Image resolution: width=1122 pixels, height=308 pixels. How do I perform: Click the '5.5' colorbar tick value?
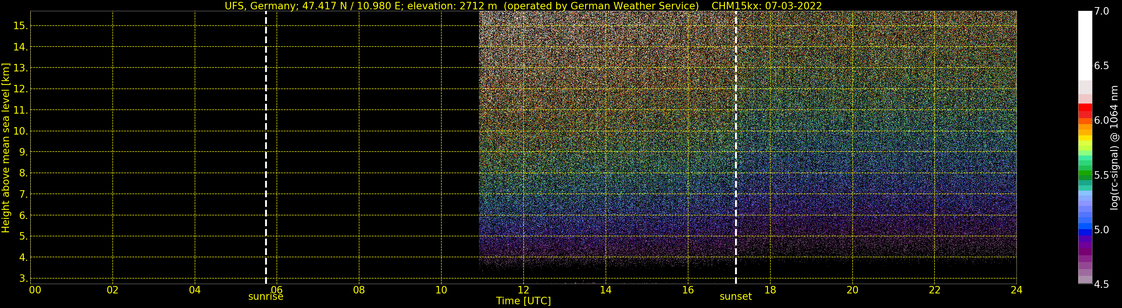(x=1101, y=175)
